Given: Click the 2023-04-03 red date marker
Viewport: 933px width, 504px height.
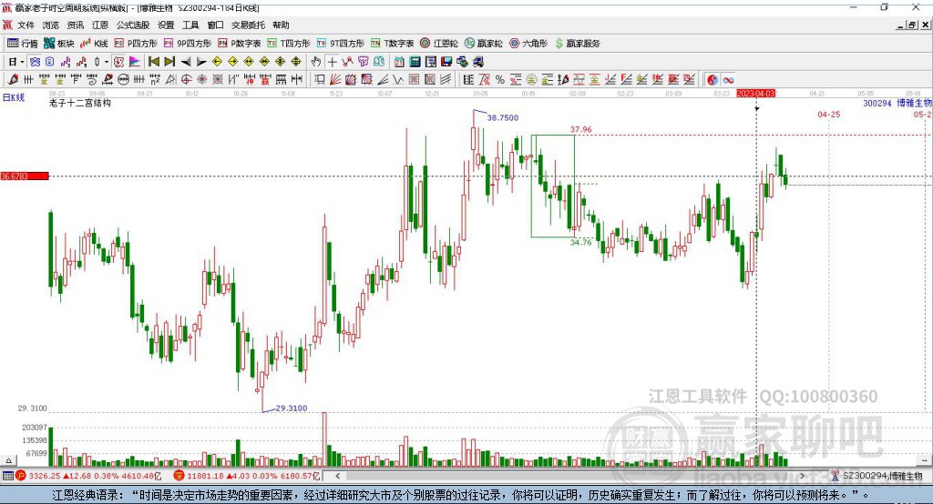Looking at the screenshot, I should (x=756, y=94).
